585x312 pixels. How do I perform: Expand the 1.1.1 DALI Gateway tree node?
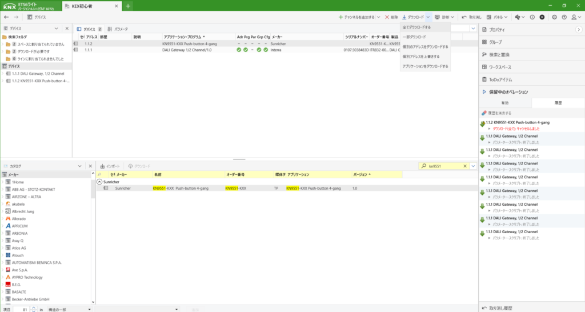pos(2,74)
